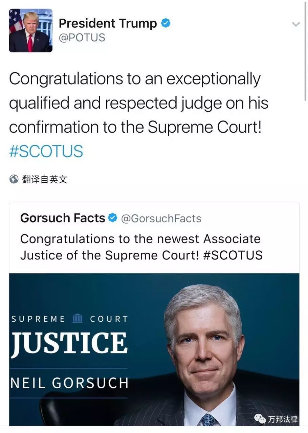
Task: Click the President Trump display name
Action: point(108,23)
